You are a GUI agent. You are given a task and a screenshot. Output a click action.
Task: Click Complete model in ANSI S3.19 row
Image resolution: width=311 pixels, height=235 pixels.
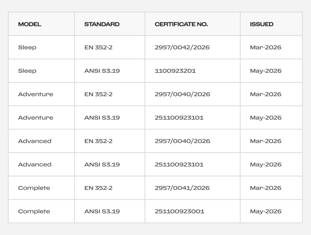34,212
